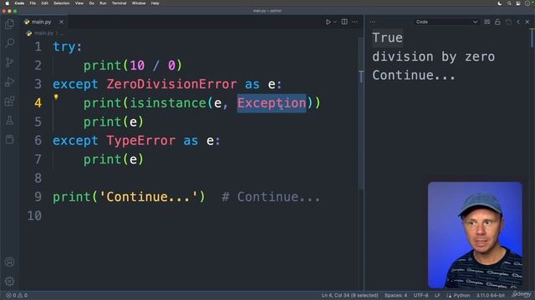The width and height of the screenshot is (535, 300).
Task: Click the output panel vertical scrollbar
Action: pyautogui.click(x=532, y=38)
